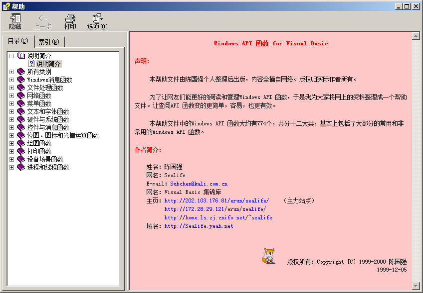The height and width of the screenshot is (293, 423).
Task: Click the book icon for 文件处理函数
Action: [21, 88]
